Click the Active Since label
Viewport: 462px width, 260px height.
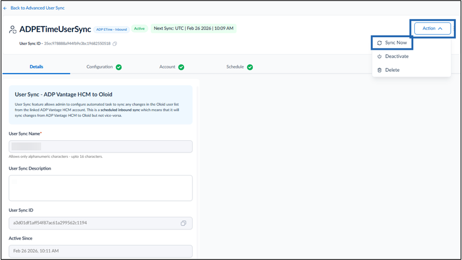pyautogui.click(x=20, y=238)
